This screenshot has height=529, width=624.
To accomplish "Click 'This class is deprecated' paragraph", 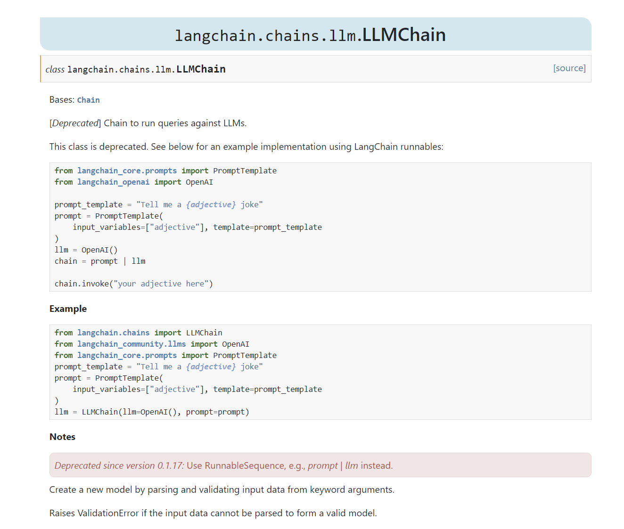I will point(246,146).
